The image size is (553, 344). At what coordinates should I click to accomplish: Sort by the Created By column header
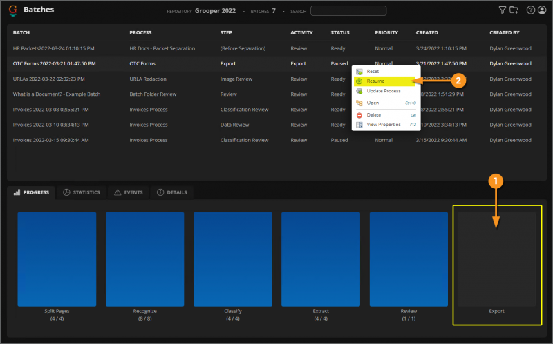pos(505,32)
